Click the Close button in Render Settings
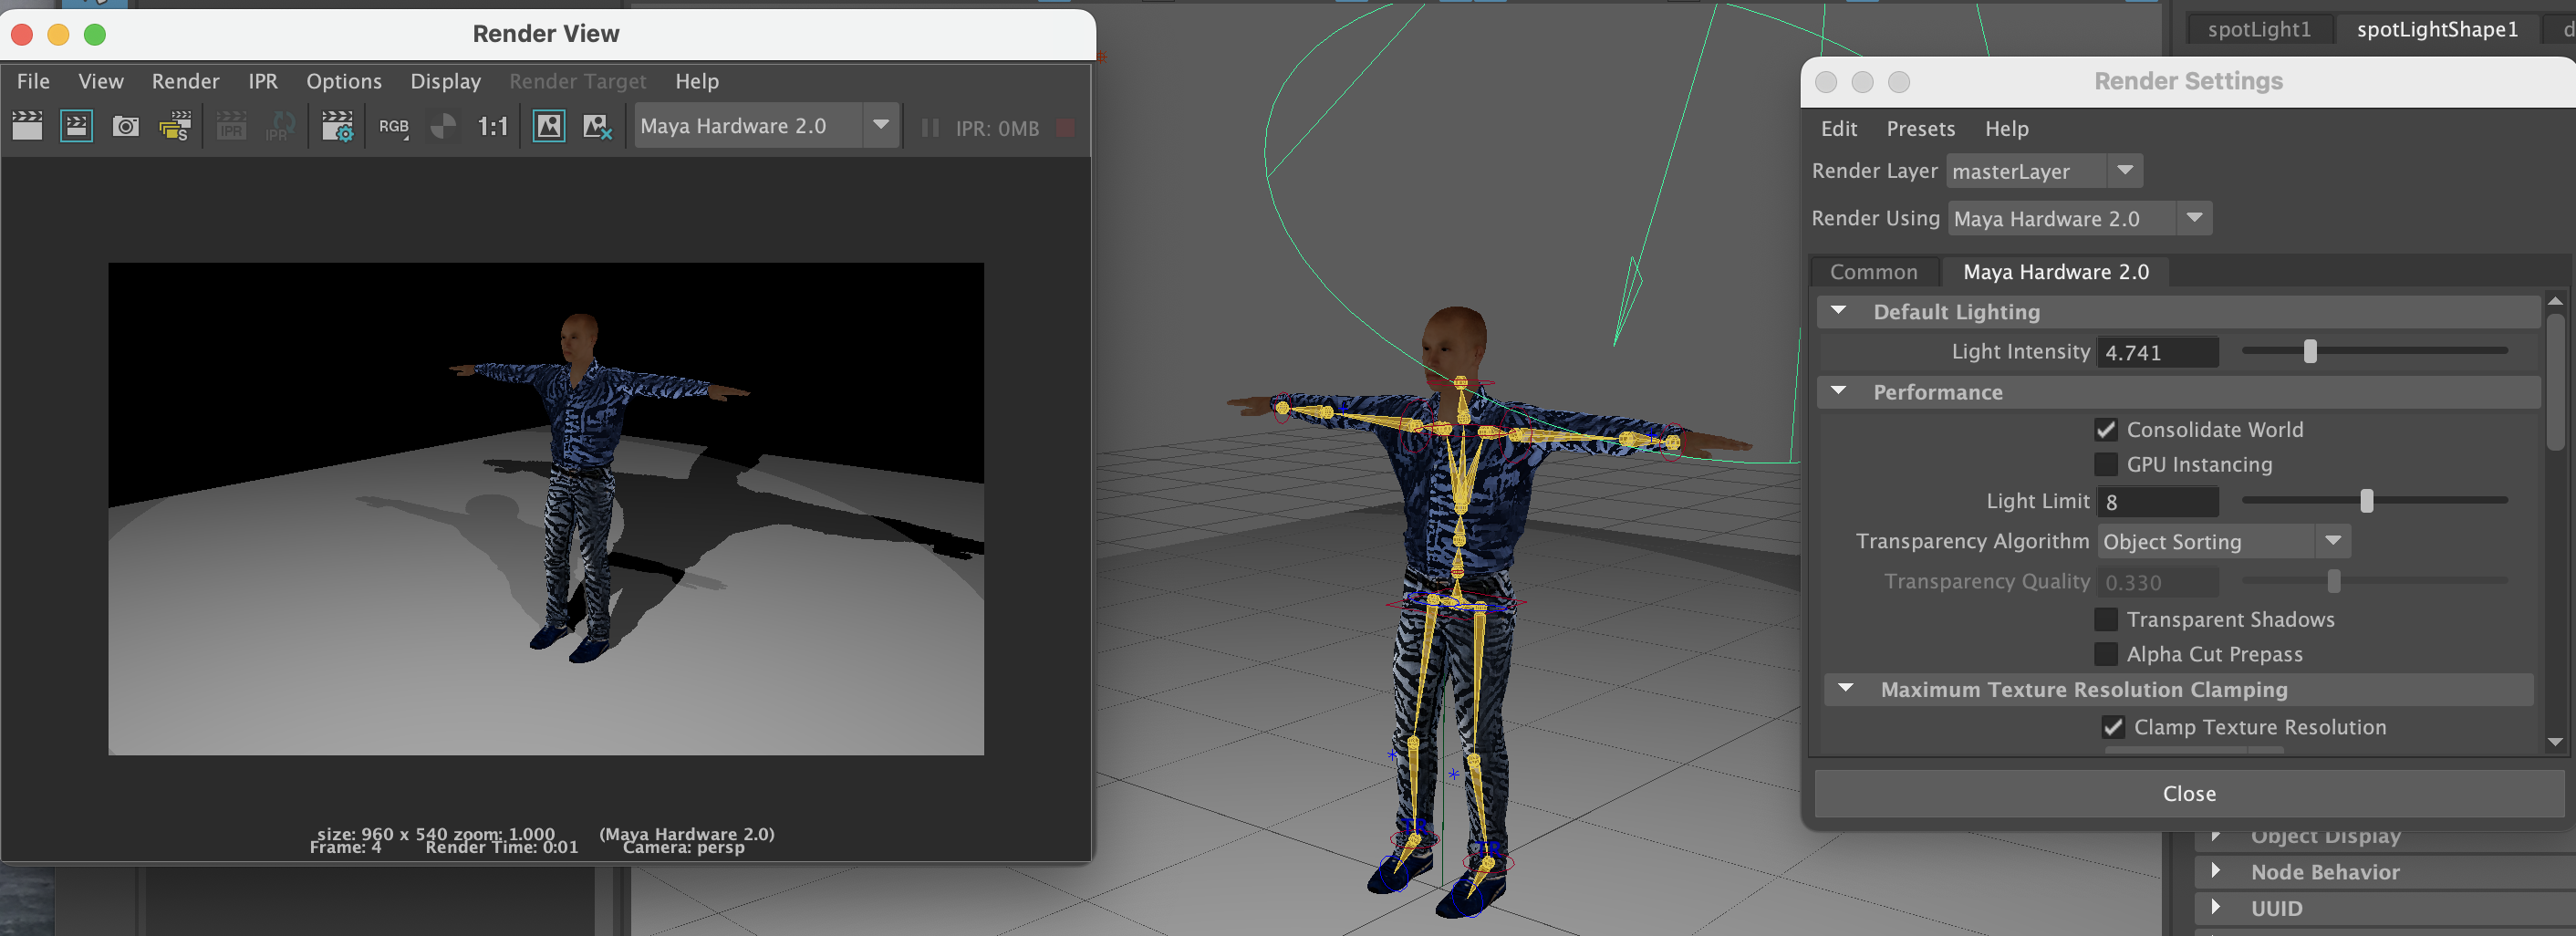2576x936 pixels. point(2188,793)
